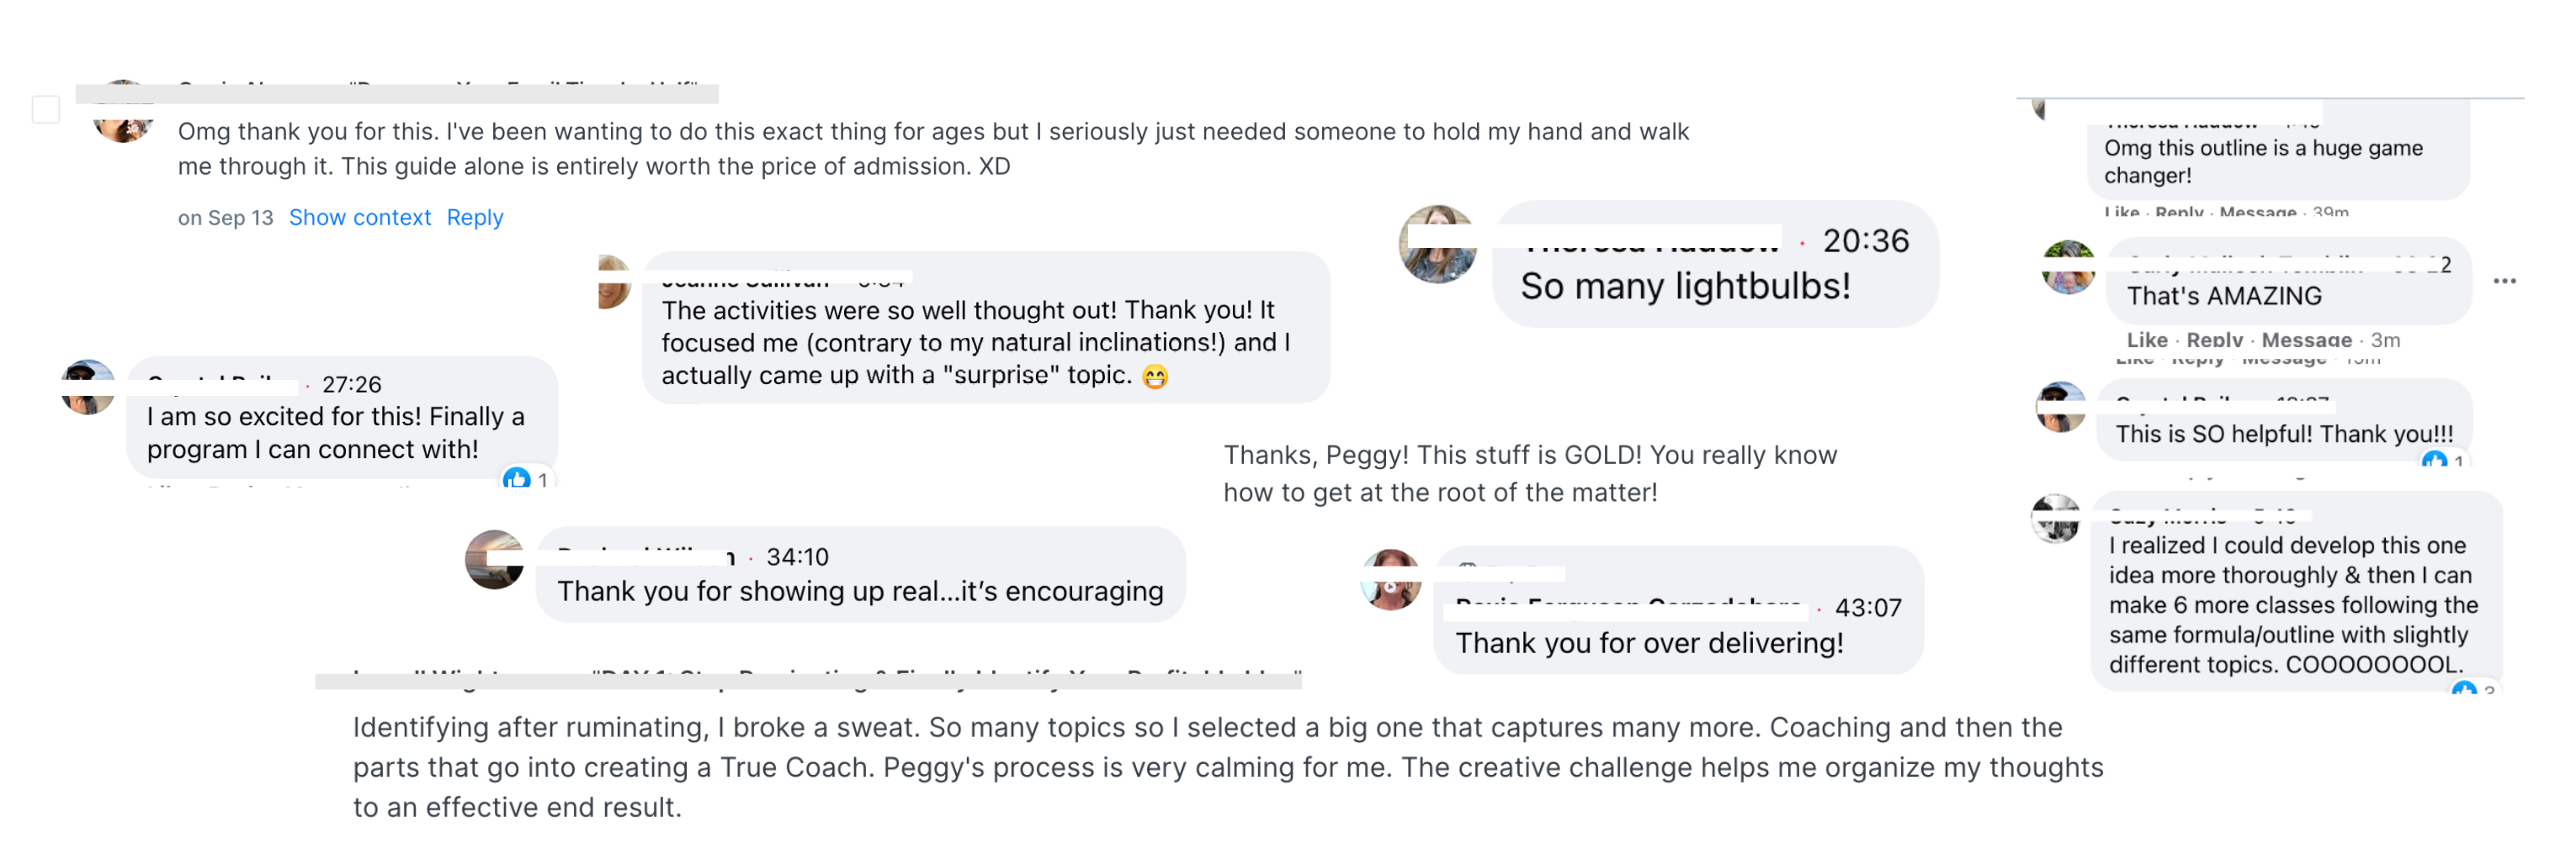Click 'Reply' under the 'That's AMAZING' comment
Image resolution: width=2576 pixels, height=859 pixels.
click(x=2214, y=340)
